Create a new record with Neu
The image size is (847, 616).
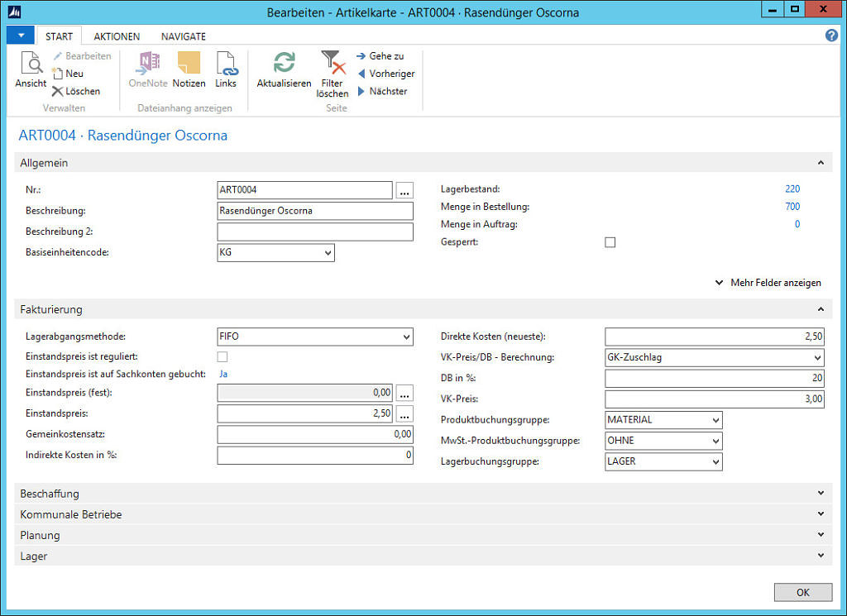(x=68, y=74)
